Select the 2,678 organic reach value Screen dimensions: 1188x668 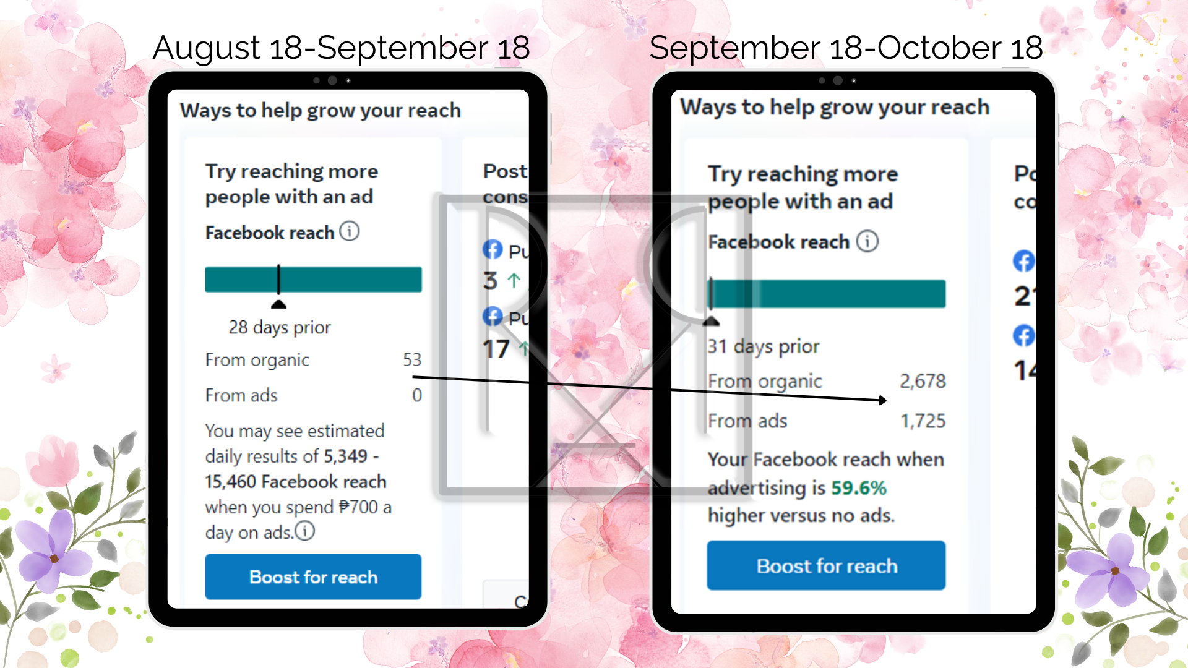pyautogui.click(x=923, y=381)
